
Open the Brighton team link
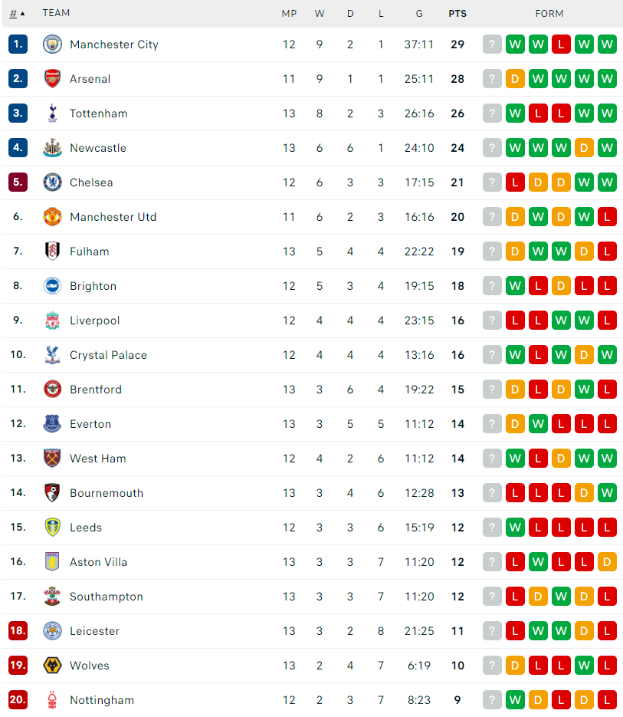click(x=93, y=286)
